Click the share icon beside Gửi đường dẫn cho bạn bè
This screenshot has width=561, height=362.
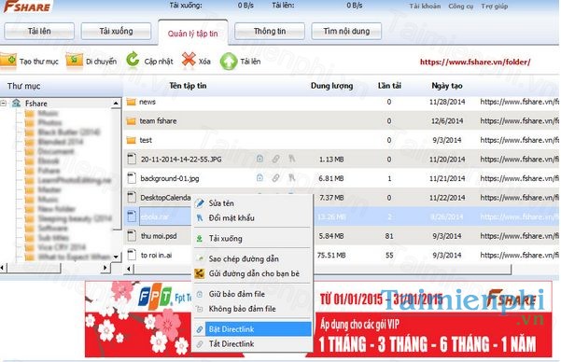[199, 273]
